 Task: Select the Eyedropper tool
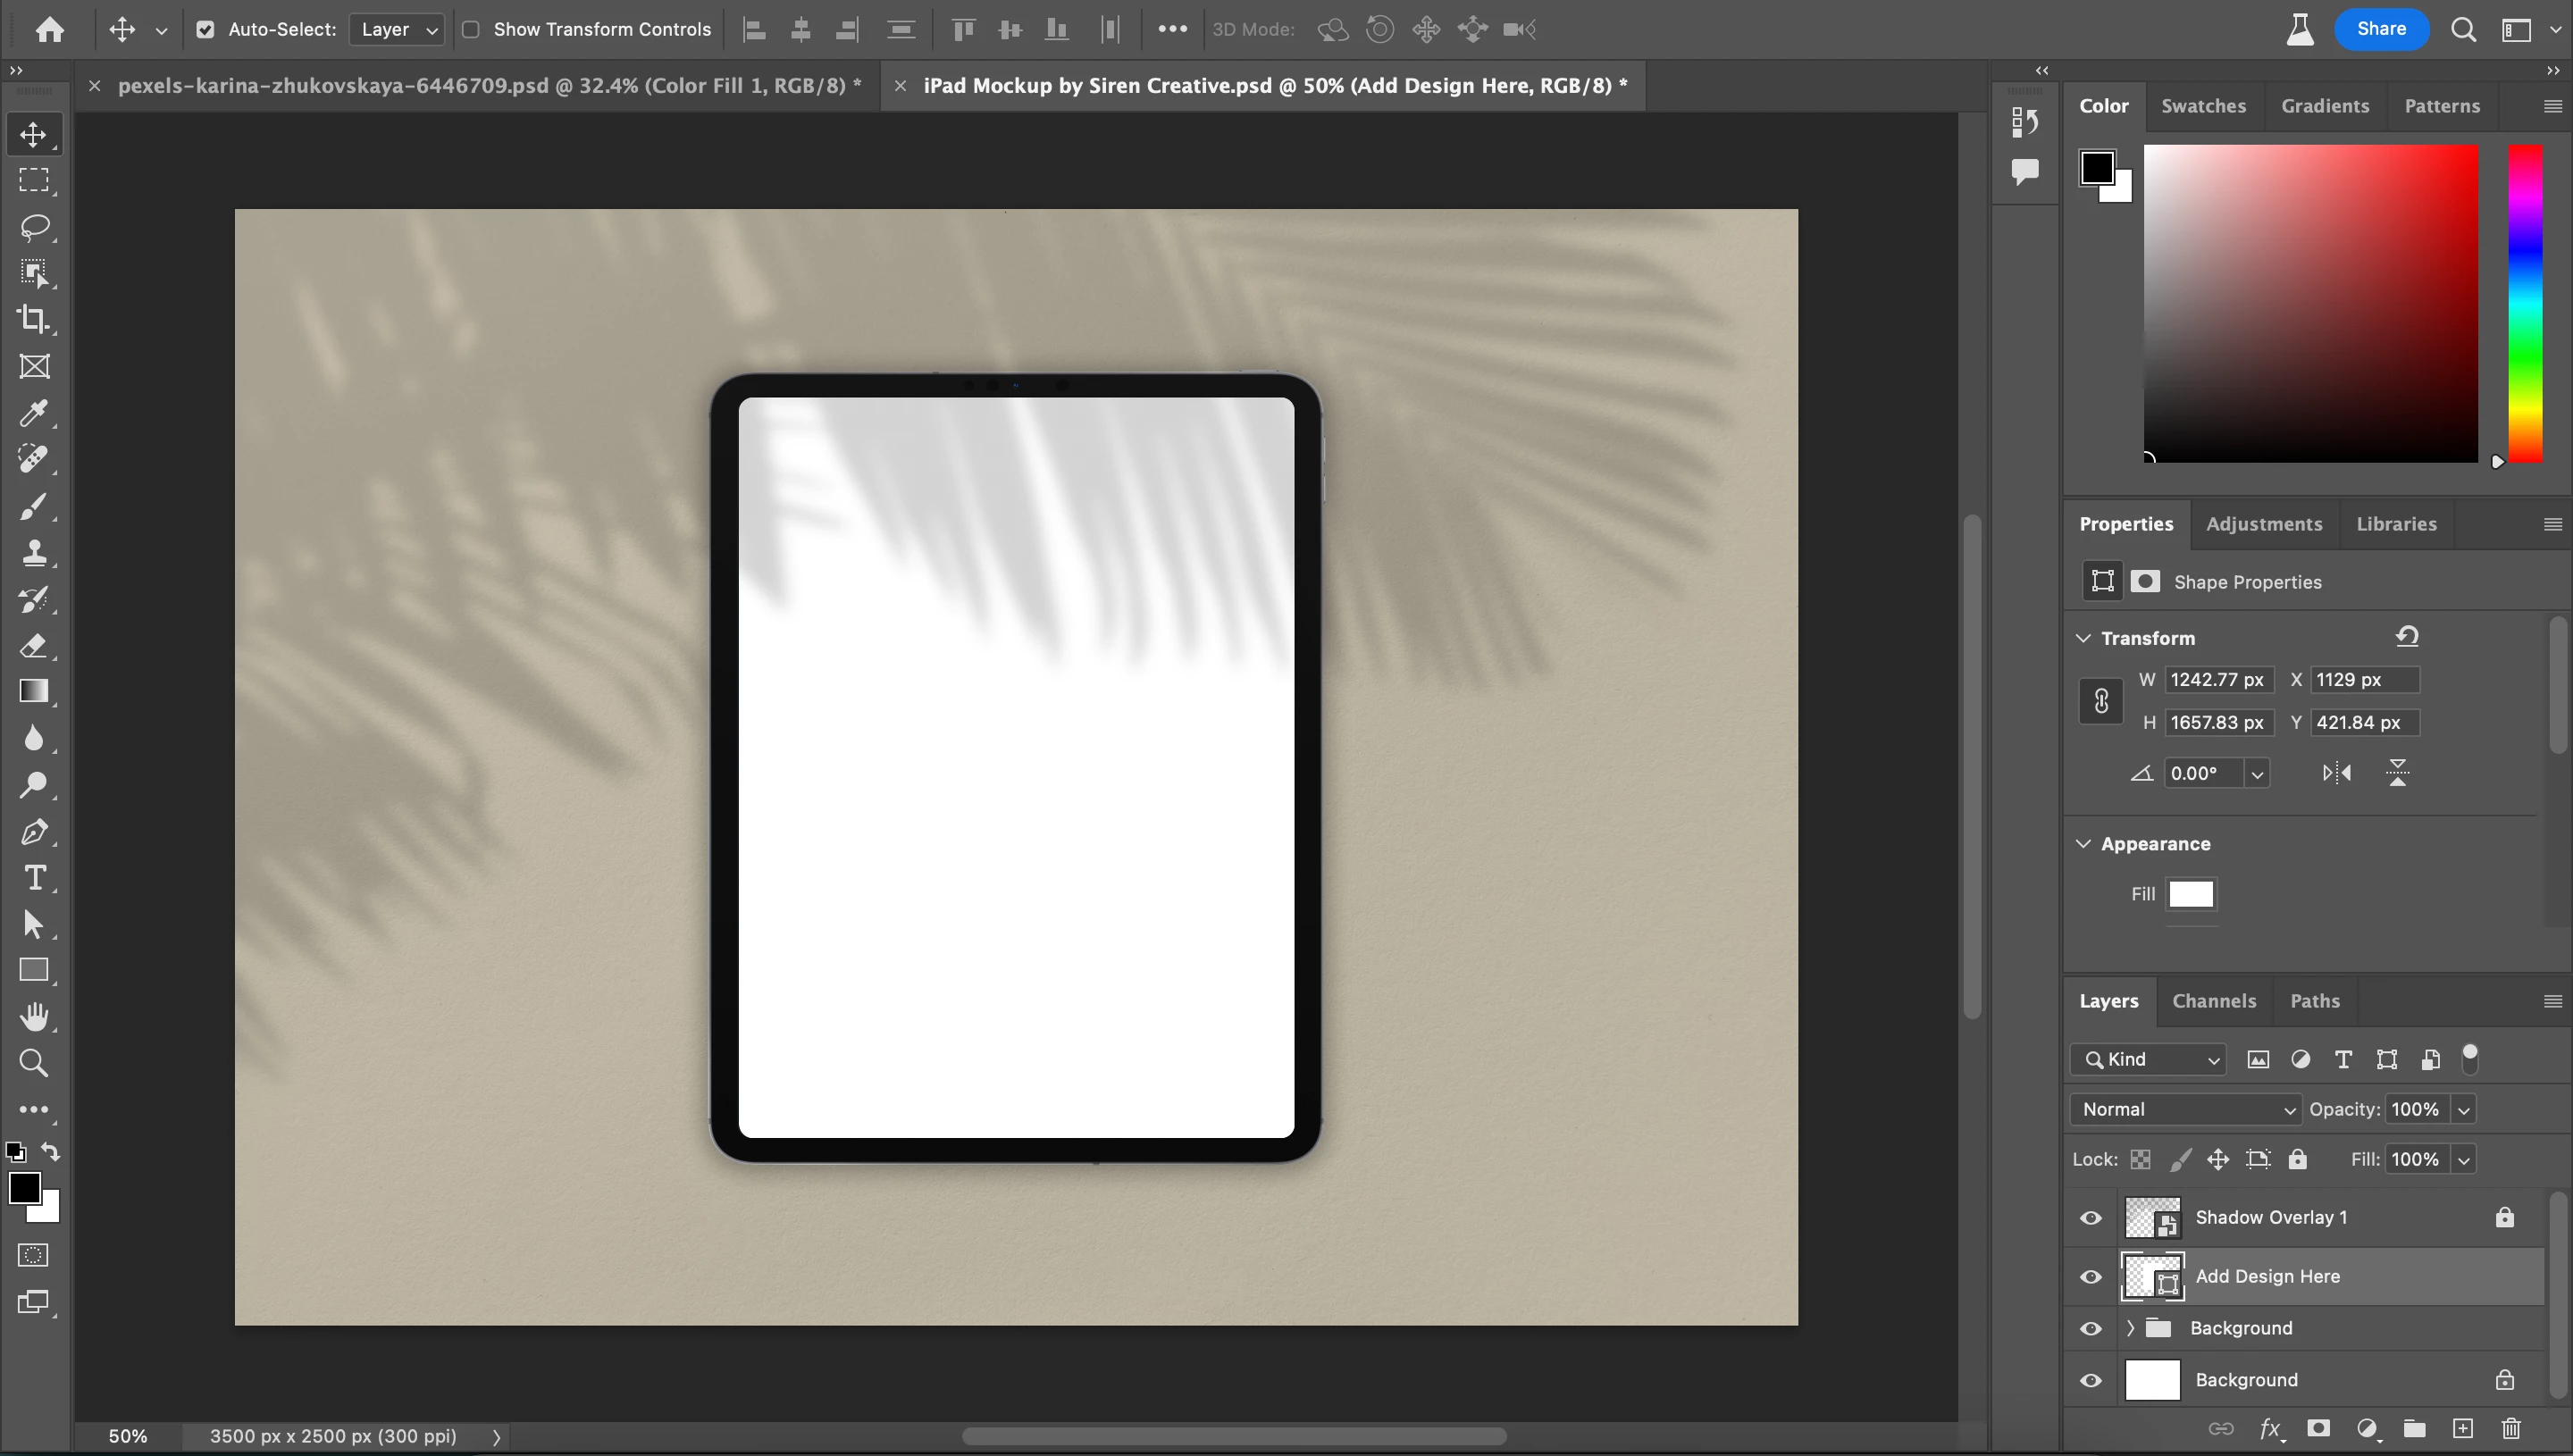(x=34, y=413)
